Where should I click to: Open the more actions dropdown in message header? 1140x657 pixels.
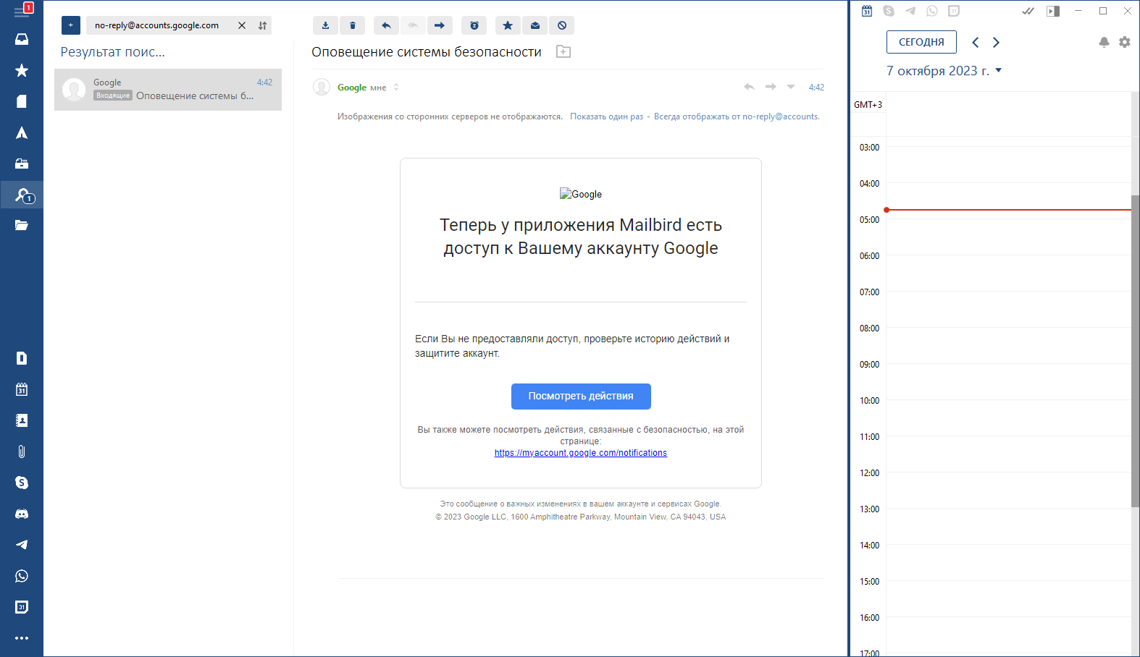[x=791, y=87]
